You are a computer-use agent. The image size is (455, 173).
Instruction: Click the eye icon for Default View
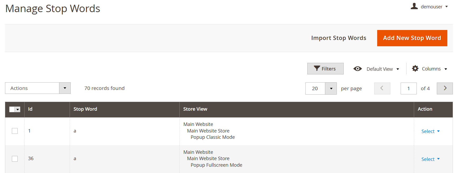[358, 69]
